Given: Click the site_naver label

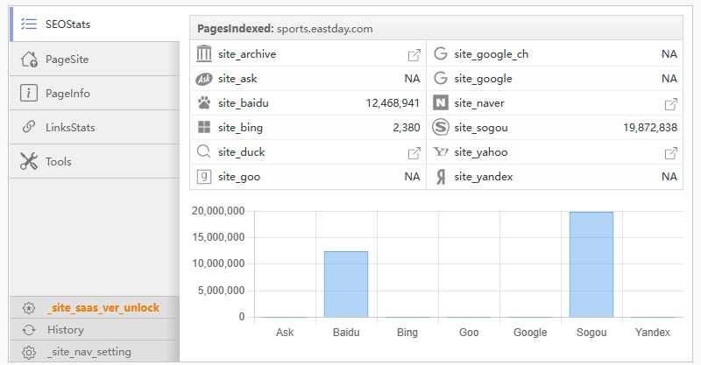Looking at the screenshot, I should point(479,103).
